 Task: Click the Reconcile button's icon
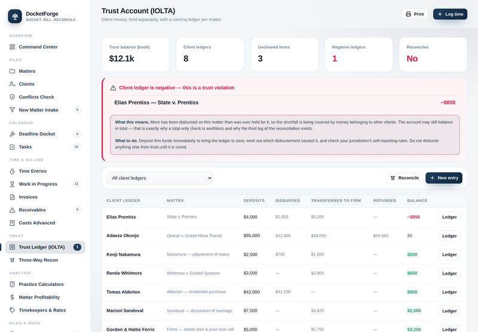(x=393, y=178)
